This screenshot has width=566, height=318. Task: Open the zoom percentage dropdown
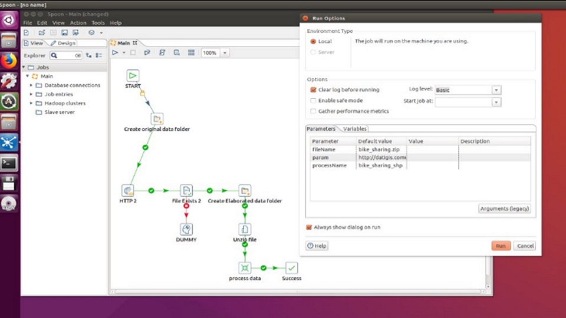[x=225, y=53]
